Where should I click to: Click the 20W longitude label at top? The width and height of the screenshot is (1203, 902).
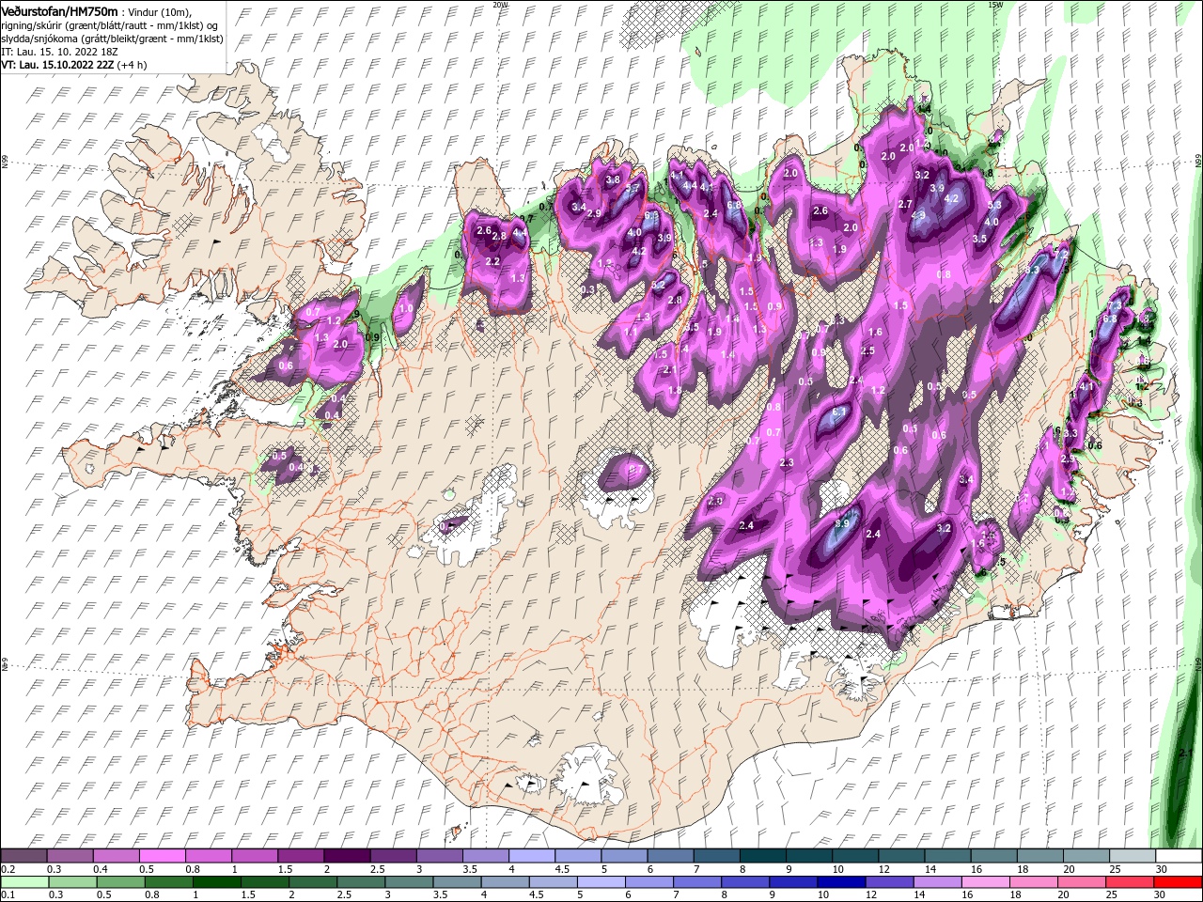click(x=500, y=4)
